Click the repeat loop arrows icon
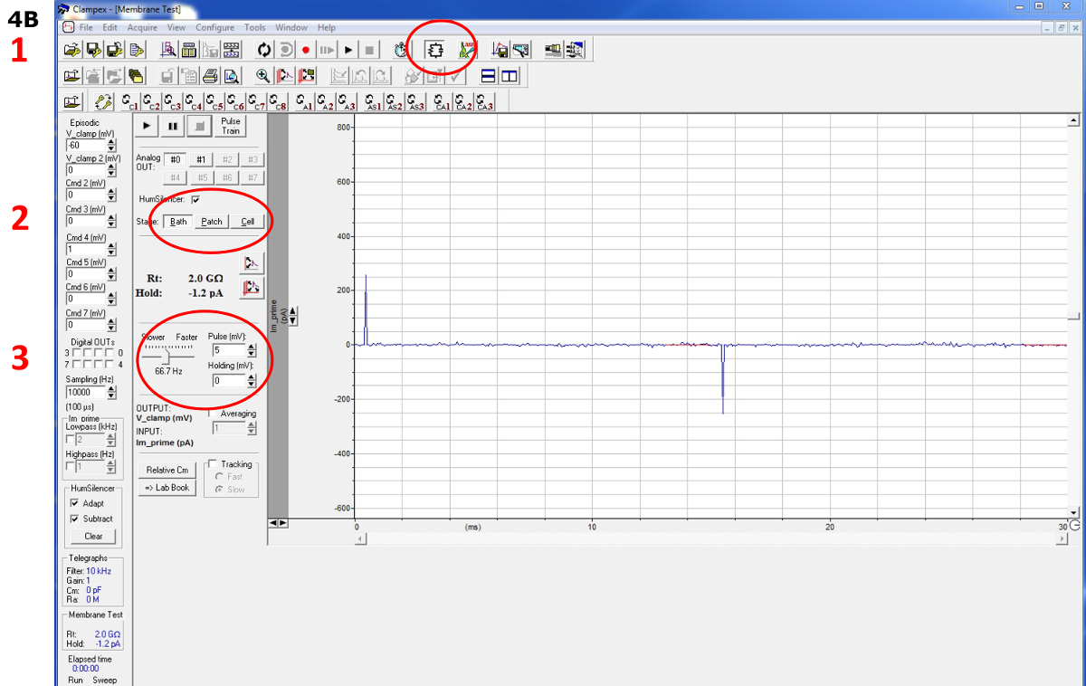 264,50
